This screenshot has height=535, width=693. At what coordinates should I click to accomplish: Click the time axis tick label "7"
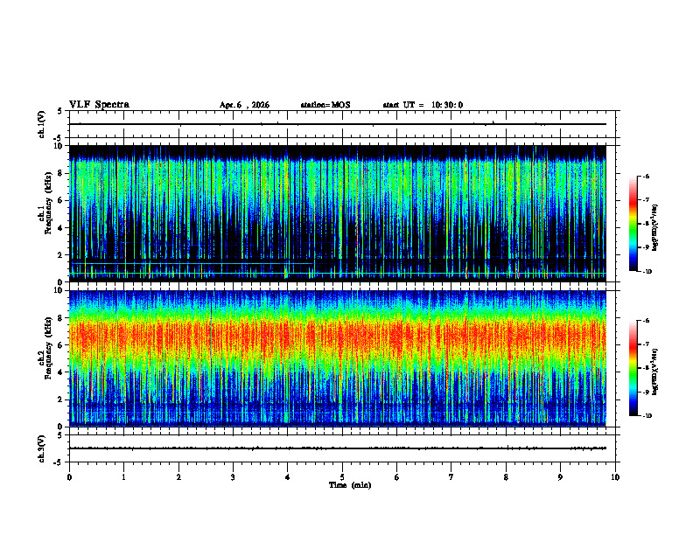coord(451,477)
